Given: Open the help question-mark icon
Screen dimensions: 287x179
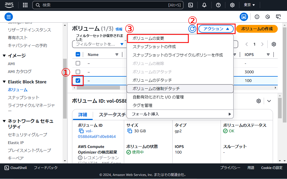Looking at the screenshot, I should [218, 5].
